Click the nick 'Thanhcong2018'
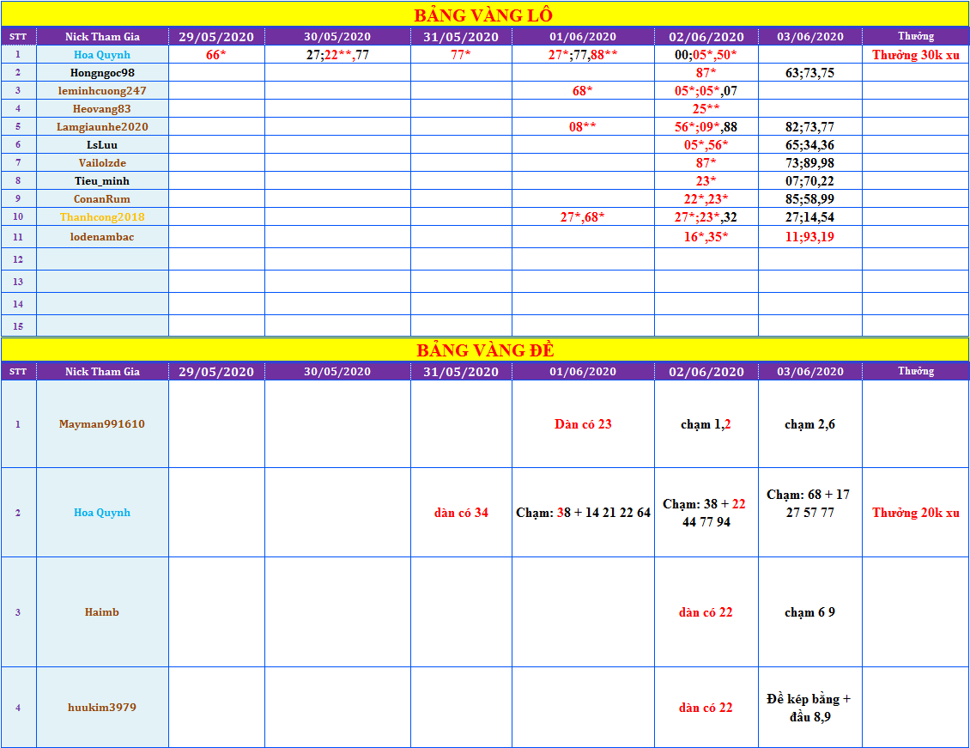This screenshot has height=748, width=970. pos(102,216)
